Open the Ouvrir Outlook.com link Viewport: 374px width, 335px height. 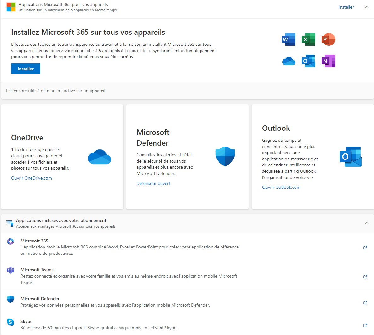point(281,187)
